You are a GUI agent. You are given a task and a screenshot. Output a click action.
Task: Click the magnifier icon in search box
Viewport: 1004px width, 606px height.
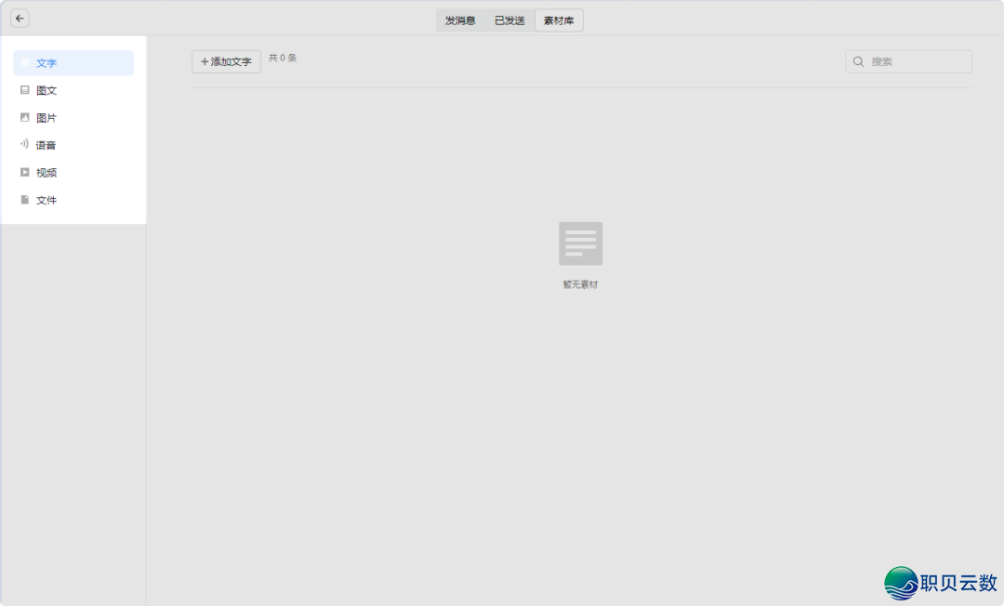point(859,62)
